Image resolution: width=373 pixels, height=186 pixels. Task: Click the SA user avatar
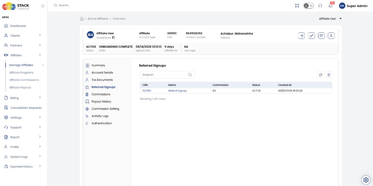(x=342, y=6)
